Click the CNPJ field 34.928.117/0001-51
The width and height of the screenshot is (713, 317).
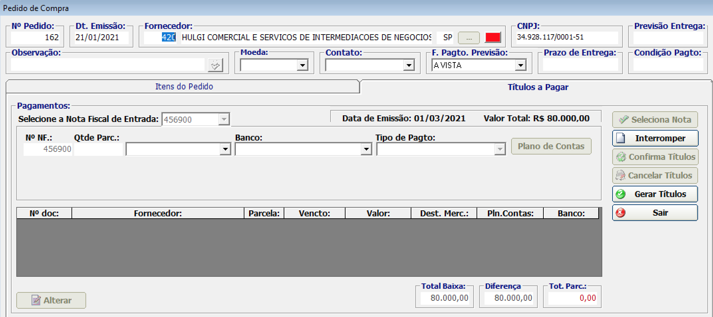567,37
